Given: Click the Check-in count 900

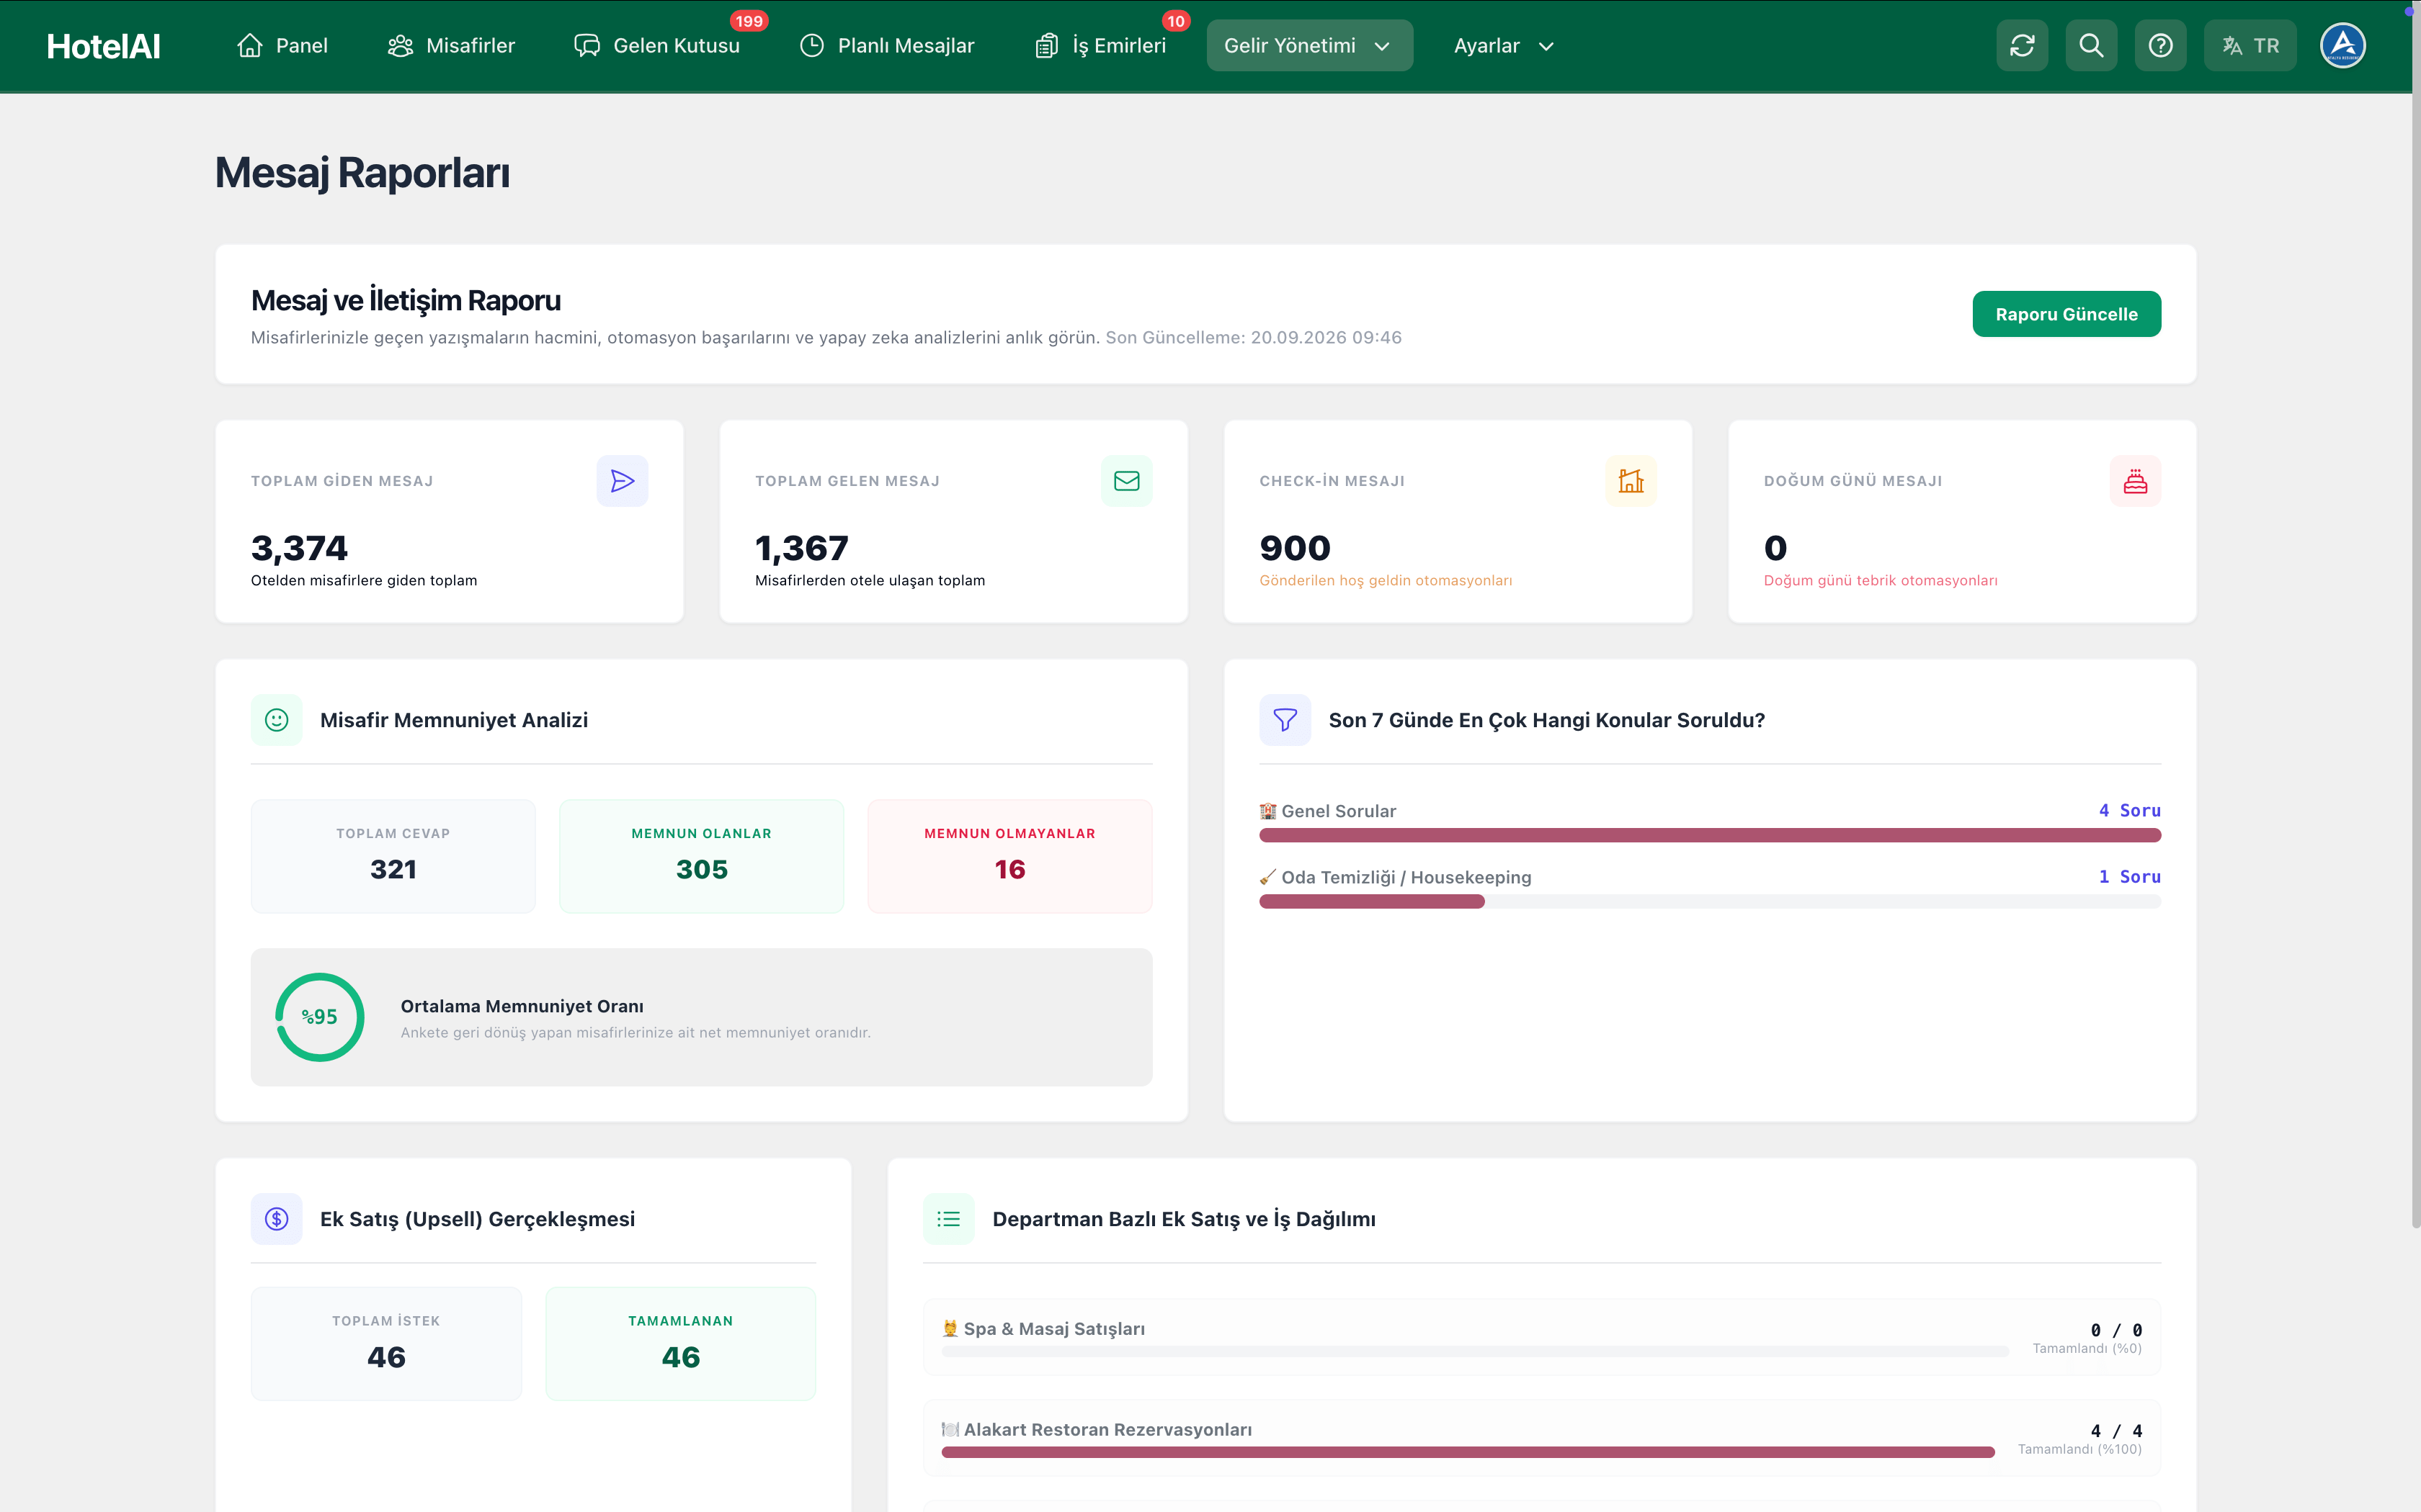Looking at the screenshot, I should [x=1295, y=548].
